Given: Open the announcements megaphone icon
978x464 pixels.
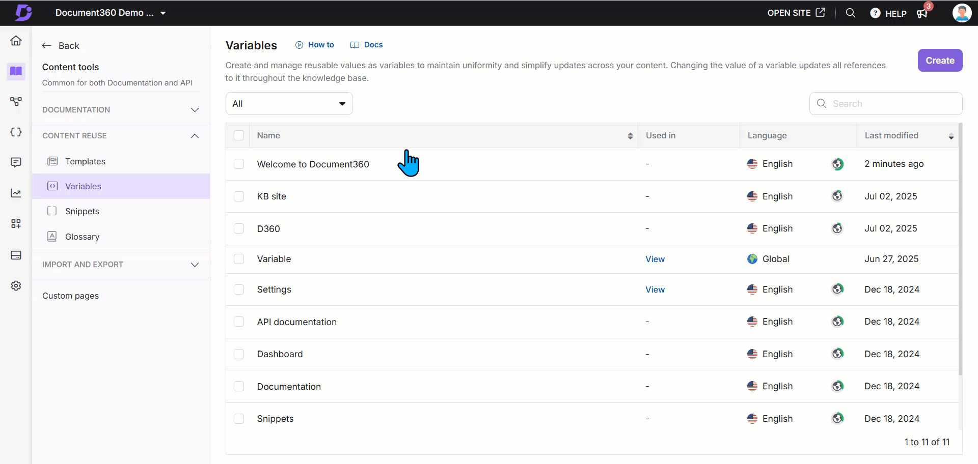Looking at the screenshot, I should (x=922, y=13).
